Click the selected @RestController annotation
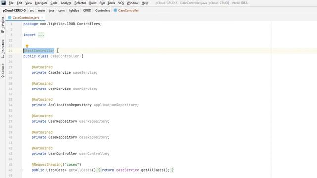 pyautogui.click(x=39, y=51)
